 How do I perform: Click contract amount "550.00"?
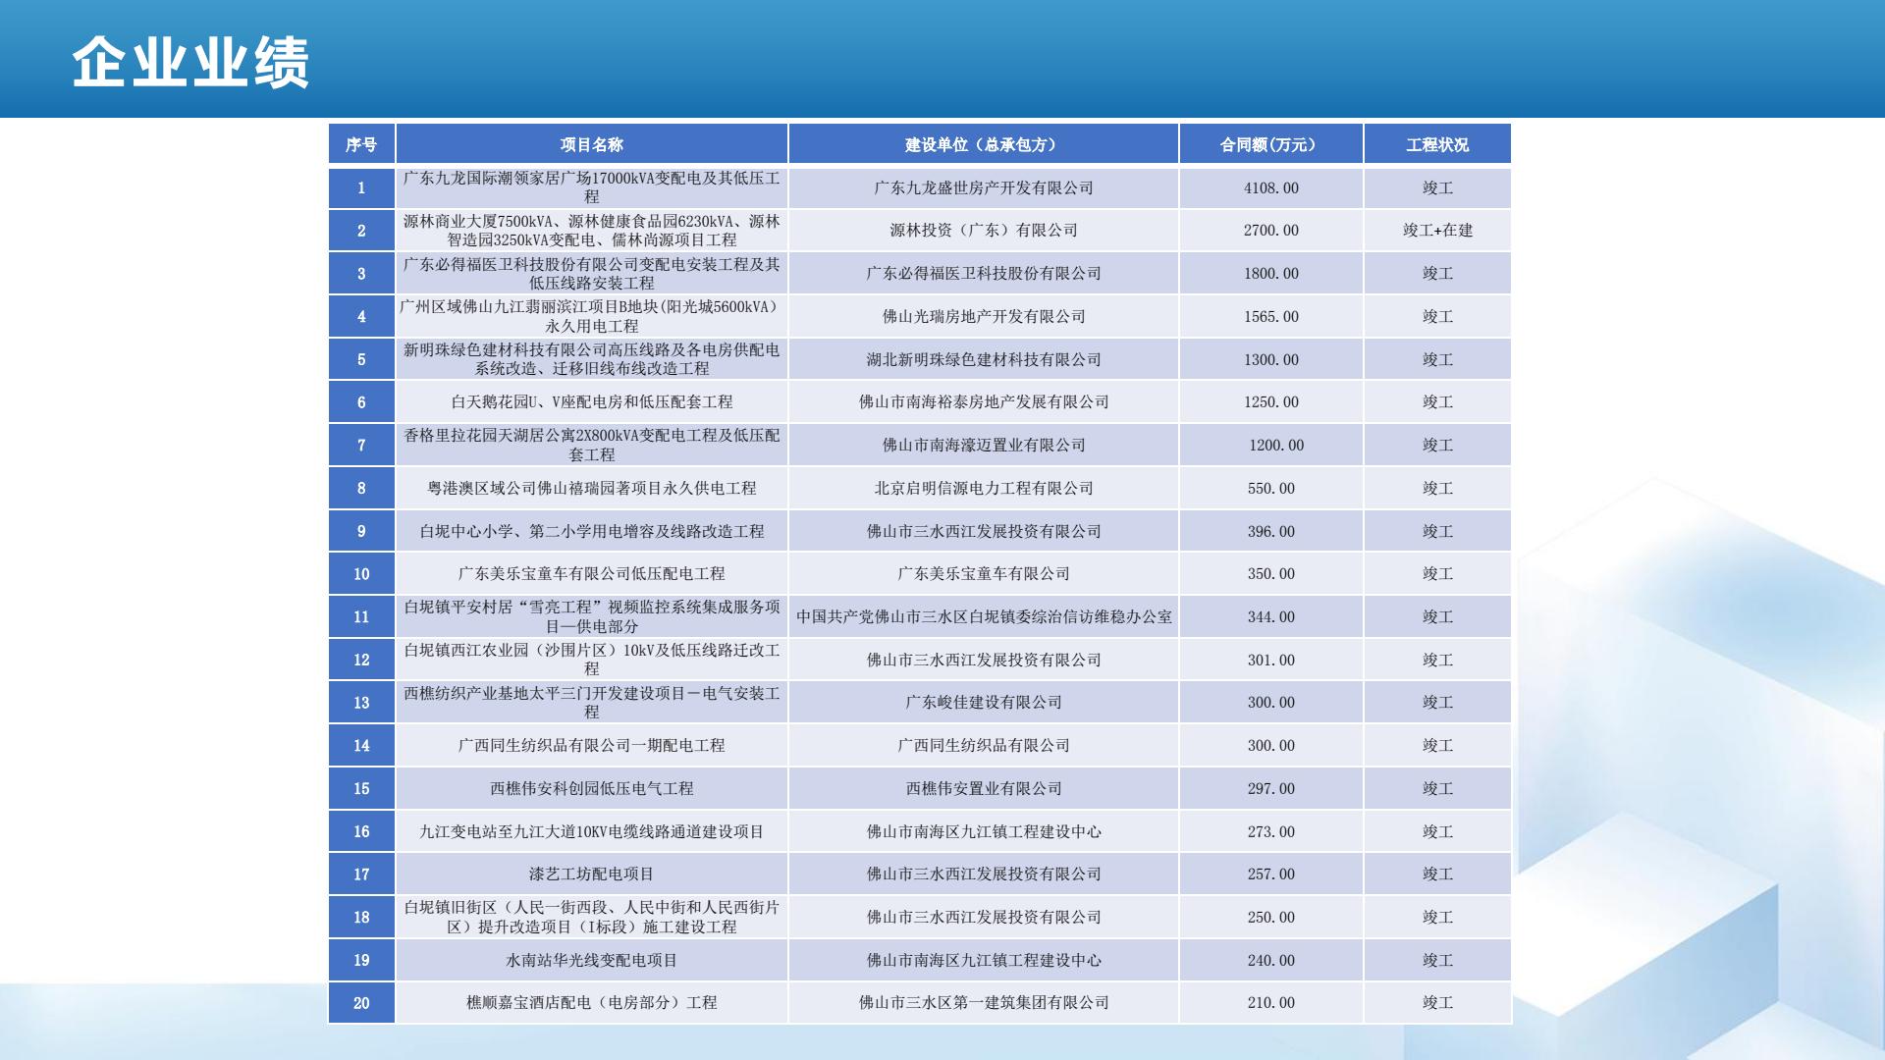coord(1271,488)
